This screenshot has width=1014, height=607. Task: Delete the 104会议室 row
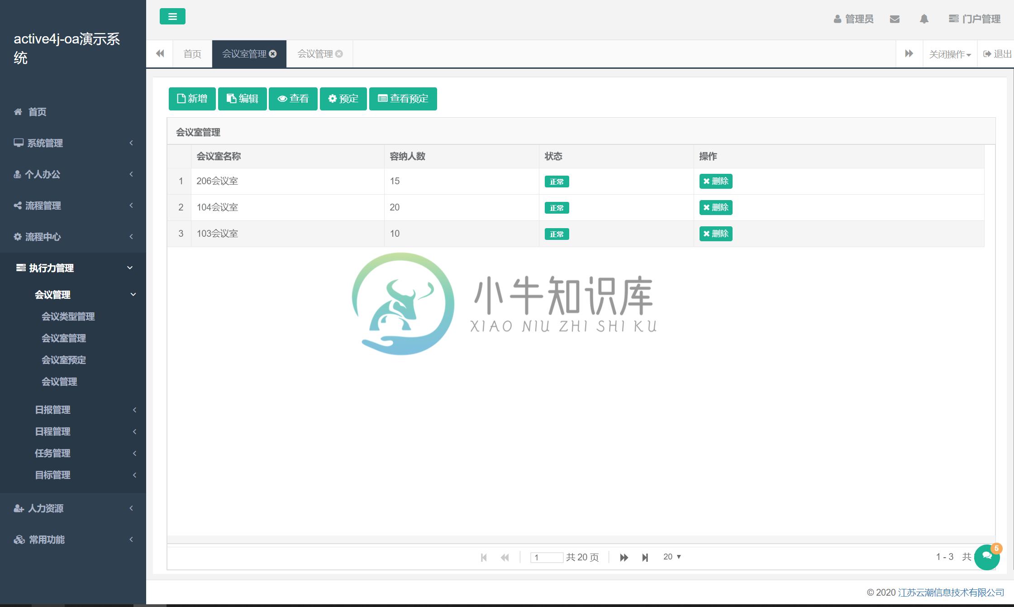[715, 207]
